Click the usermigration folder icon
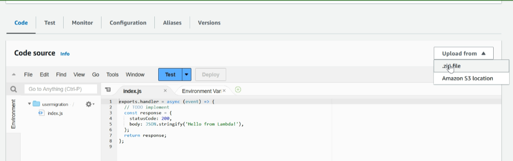This screenshot has width=513, height=161. [x=36, y=104]
